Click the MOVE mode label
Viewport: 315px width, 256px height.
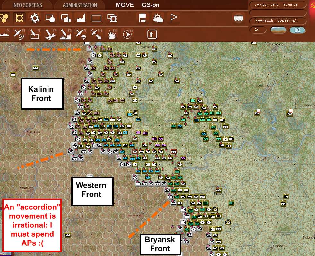125,5
